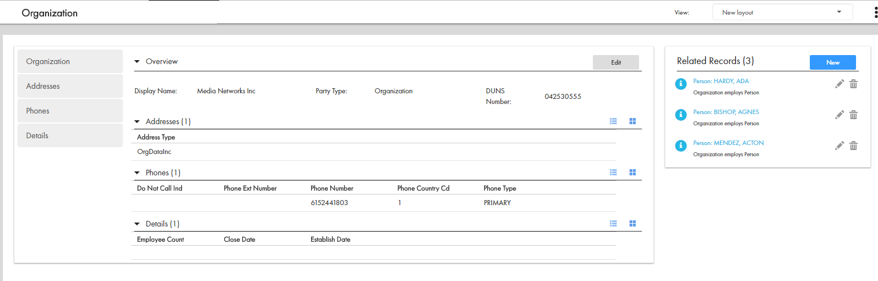878x281 pixels.
Task: Create a New related record
Action: [832, 62]
